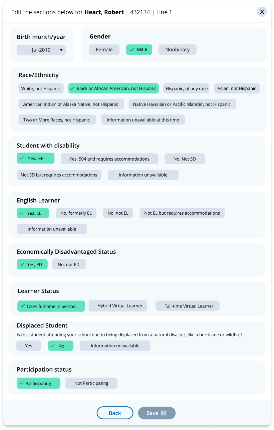Screen dimensions: 274x430
Task: Click the Back button
Action: tap(115, 413)
